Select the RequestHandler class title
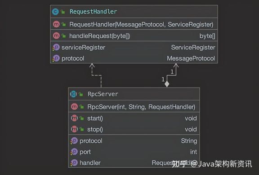Viewport: 259px width, 175px height. pos(94,12)
